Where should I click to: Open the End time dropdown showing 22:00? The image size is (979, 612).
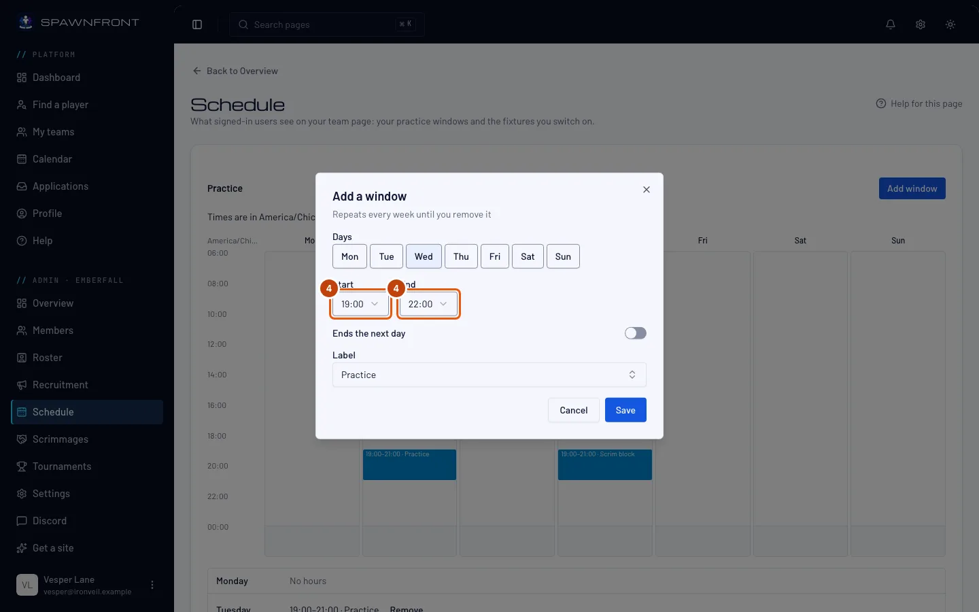428,304
